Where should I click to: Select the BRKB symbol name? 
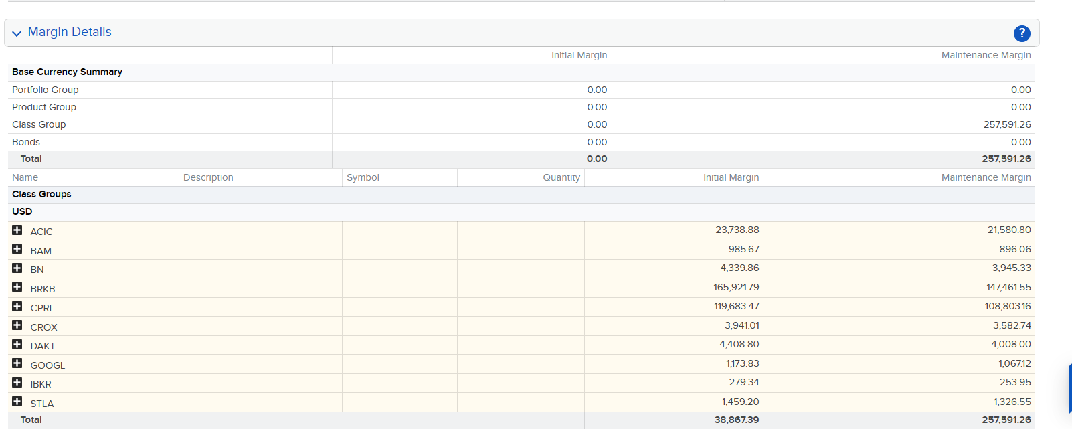tap(43, 289)
